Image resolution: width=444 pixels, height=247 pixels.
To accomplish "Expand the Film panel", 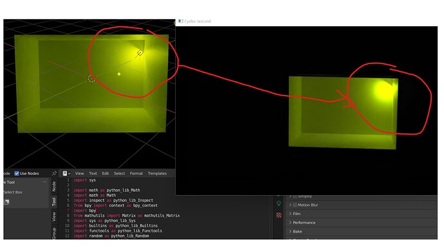I will [363, 214].
